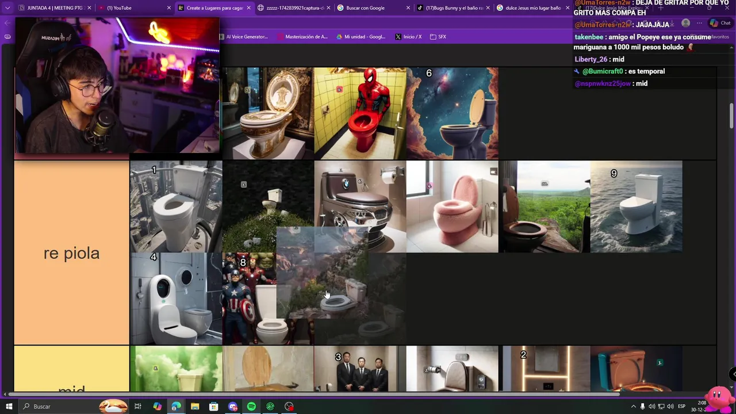Click chat username takenbee
Screen dimensions: 736x414
[589, 37]
